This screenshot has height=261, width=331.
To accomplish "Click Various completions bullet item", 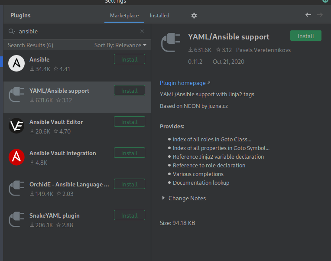I will point(198,174).
